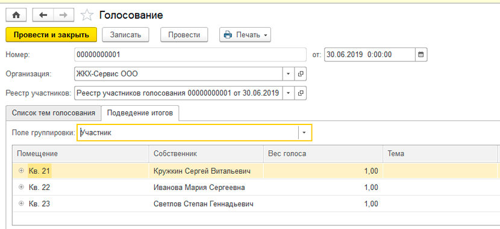
Task: Click the Провести и закрыть button
Action: [x=51, y=35]
